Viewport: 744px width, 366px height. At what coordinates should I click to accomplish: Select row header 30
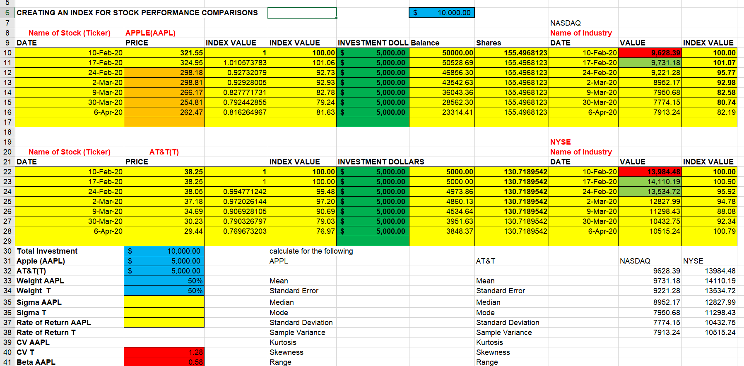point(7,251)
